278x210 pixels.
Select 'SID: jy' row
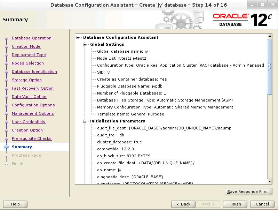pyautogui.click(x=103, y=72)
